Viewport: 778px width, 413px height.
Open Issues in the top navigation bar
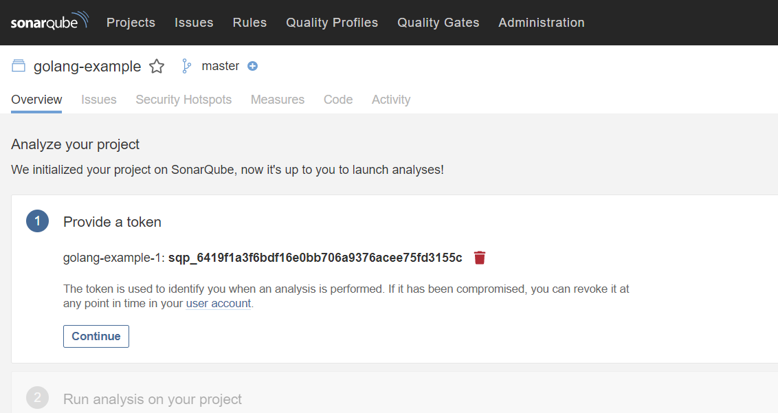tap(194, 23)
